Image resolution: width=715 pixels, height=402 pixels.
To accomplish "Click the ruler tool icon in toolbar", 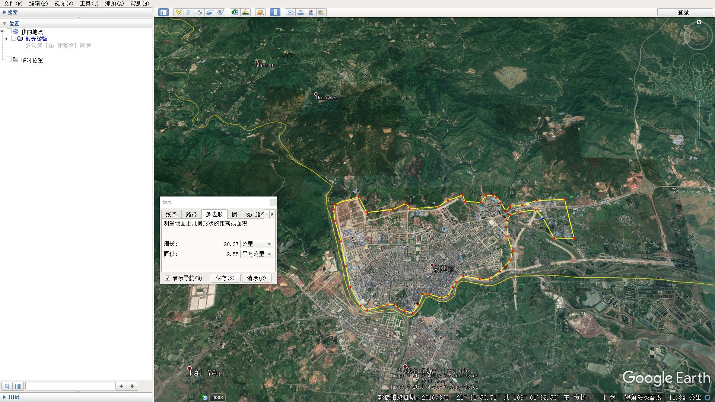I will [x=275, y=12].
